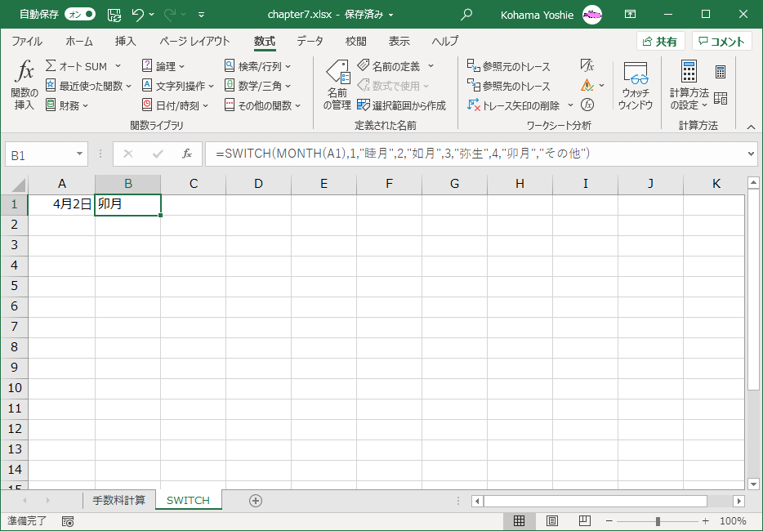
Task: Switch to Page Layout view in status bar
Action: click(551, 520)
